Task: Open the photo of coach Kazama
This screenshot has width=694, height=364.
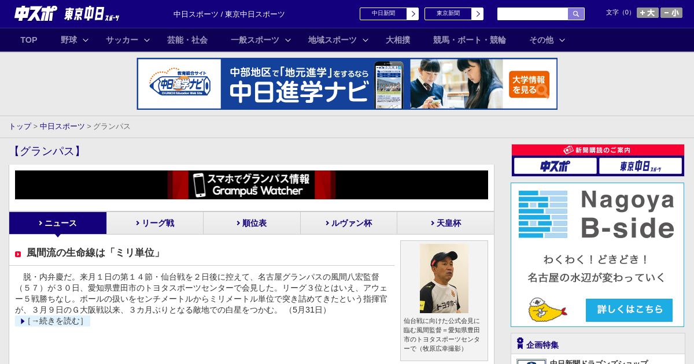Action: [444, 278]
